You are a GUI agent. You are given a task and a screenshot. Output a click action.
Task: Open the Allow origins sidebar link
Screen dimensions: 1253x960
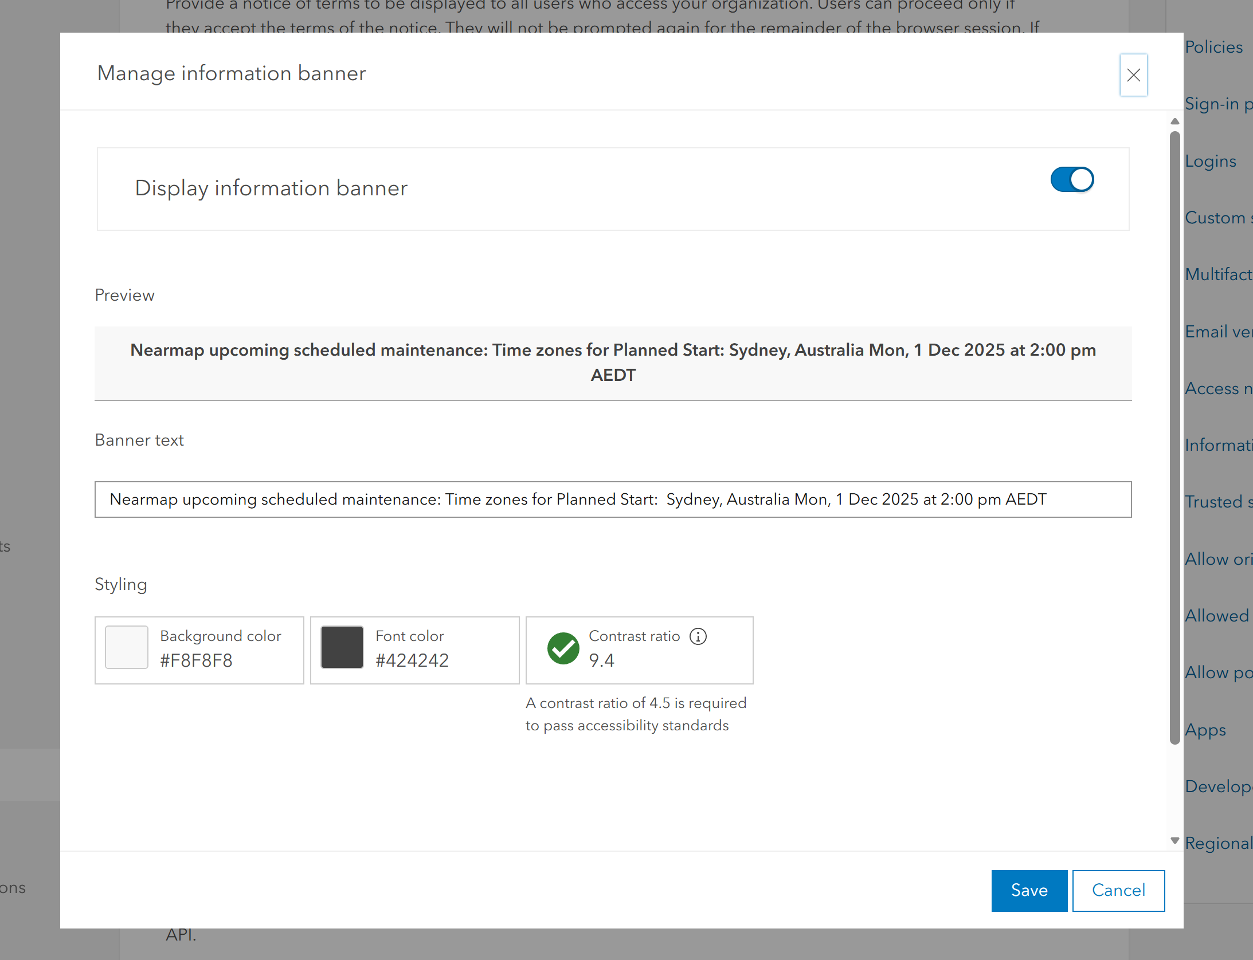1219,560
